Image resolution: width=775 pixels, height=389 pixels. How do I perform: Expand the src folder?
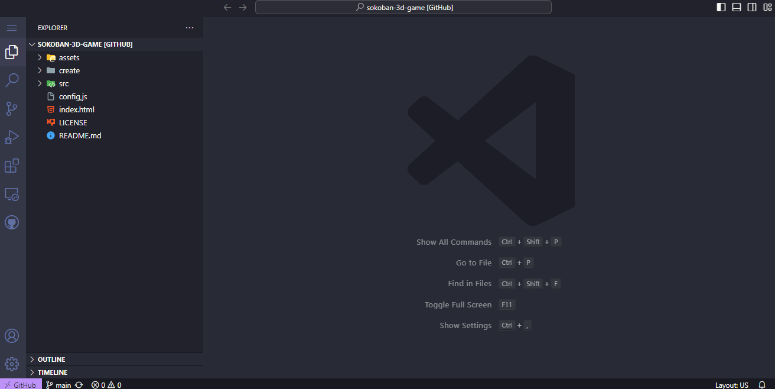point(115,83)
